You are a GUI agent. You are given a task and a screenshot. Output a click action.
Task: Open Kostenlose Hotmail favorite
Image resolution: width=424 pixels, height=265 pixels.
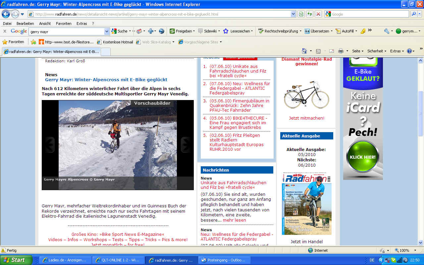pos(115,42)
